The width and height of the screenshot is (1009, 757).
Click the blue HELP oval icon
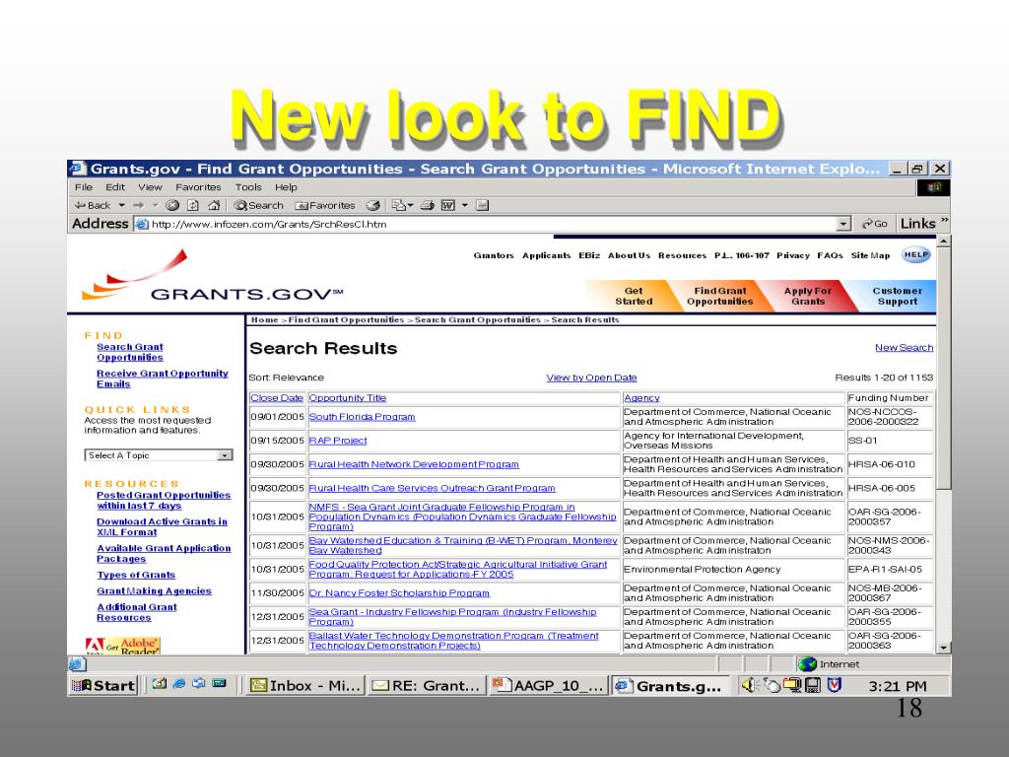pos(915,254)
